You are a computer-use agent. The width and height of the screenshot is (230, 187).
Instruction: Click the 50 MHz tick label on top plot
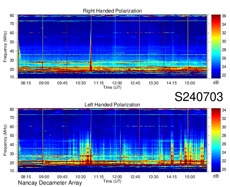(12, 42)
